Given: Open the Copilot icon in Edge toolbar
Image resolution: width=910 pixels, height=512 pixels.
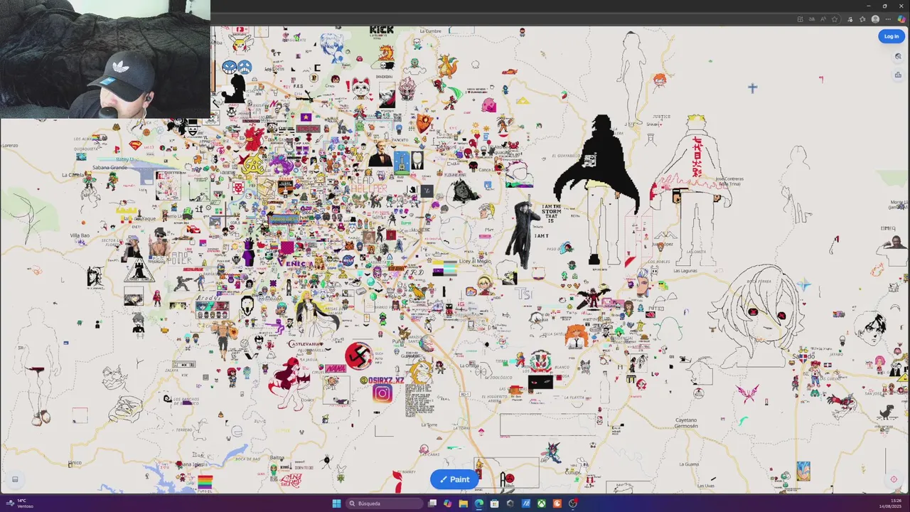Looking at the screenshot, I should (x=901, y=19).
